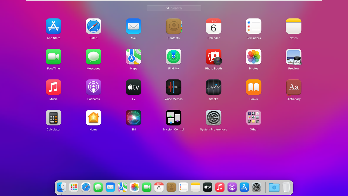This screenshot has width=348, height=196.
Task: Launch the Notes app
Action: pyautogui.click(x=293, y=26)
